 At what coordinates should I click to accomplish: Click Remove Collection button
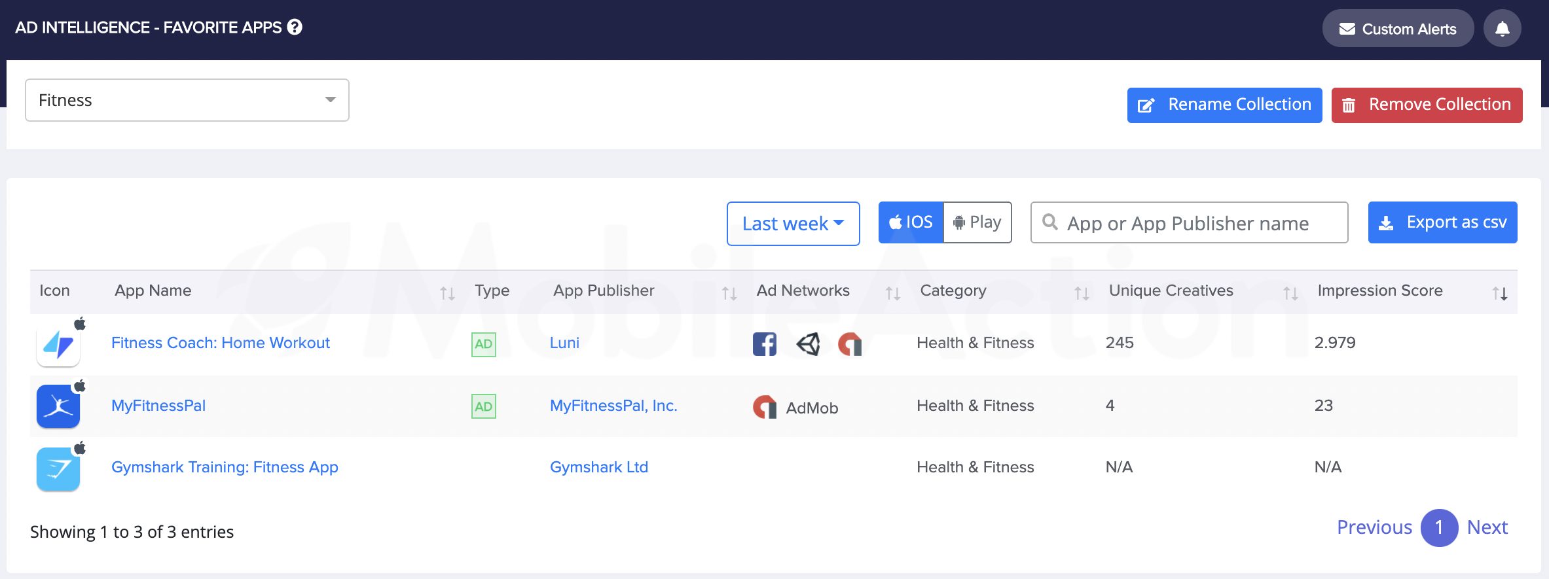point(1427,105)
